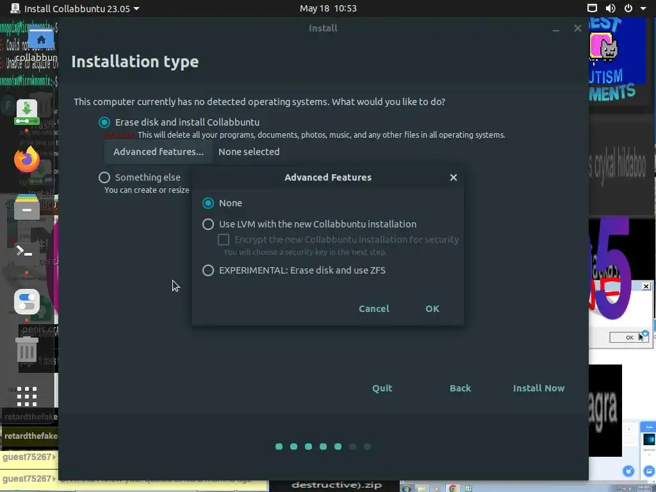This screenshot has width=656, height=492.
Task: Click the first installer progress dot
Action: (x=279, y=447)
